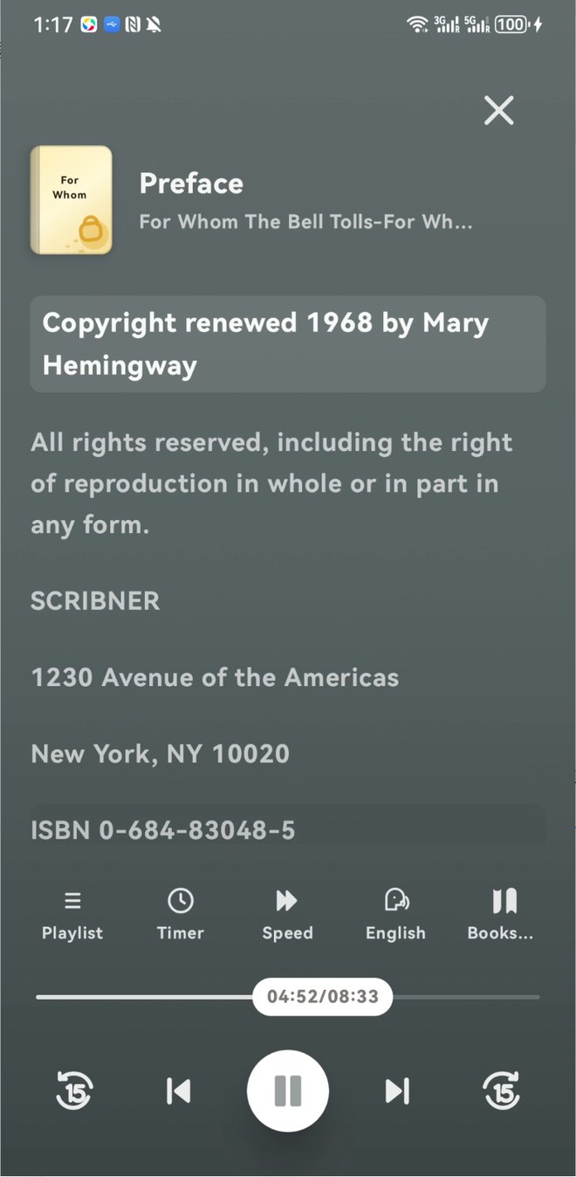The height and width of the screenshot is (1177, 576).
Task: Select the English voice option
Action: (x=395, y=914)
